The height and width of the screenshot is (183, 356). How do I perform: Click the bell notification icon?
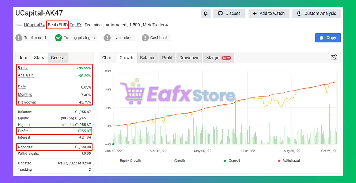(x=206, y=14)
